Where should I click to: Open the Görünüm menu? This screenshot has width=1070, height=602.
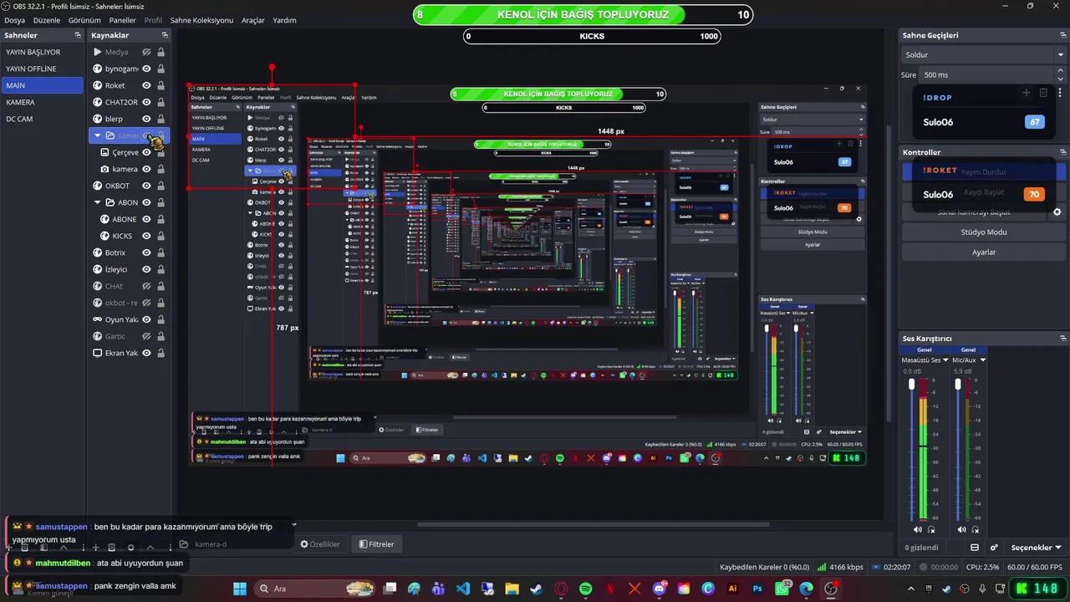(x=84, y=20)
